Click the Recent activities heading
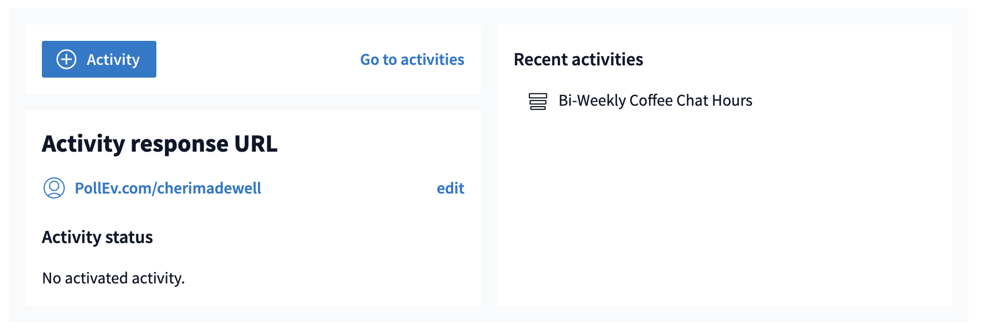983x335 pixels. tap(578, 60)
